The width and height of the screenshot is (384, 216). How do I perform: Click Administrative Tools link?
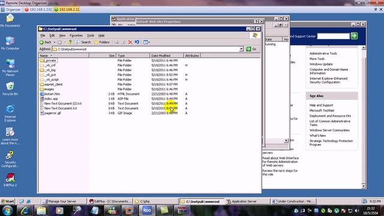pos(323,53)
